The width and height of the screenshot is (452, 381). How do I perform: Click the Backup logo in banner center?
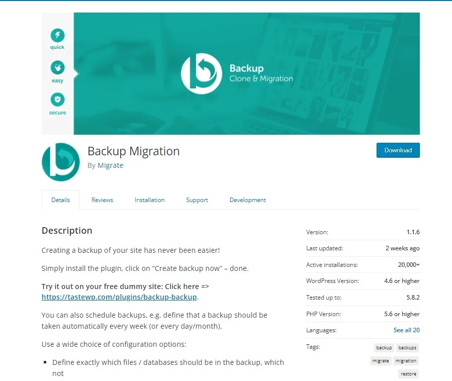[x=201, y=73]
